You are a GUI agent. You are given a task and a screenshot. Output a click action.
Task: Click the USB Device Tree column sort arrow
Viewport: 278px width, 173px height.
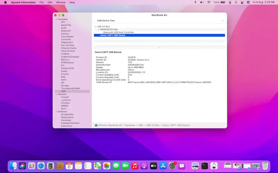click(x=223, y=21)
